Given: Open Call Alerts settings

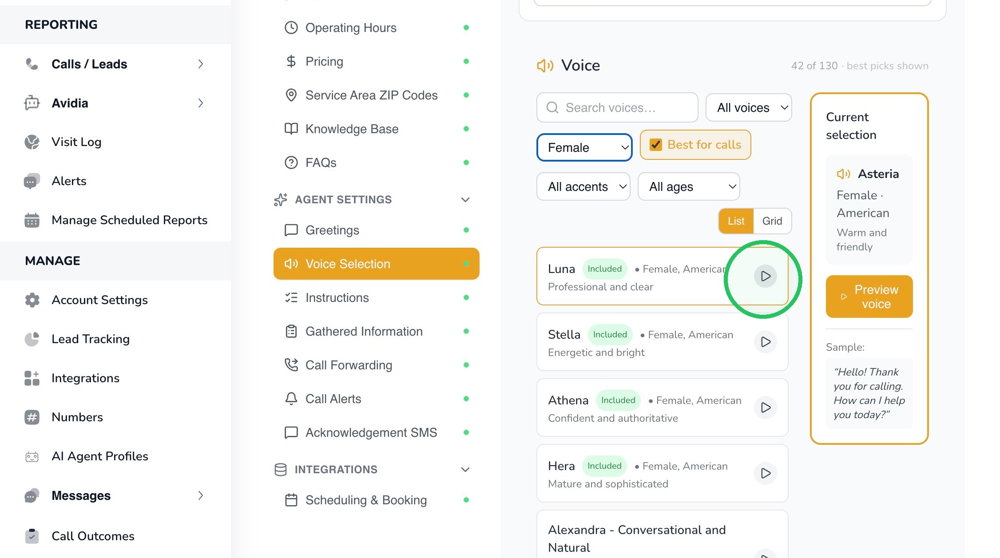Looking at the screenshot, I should [x=377, y=399].
